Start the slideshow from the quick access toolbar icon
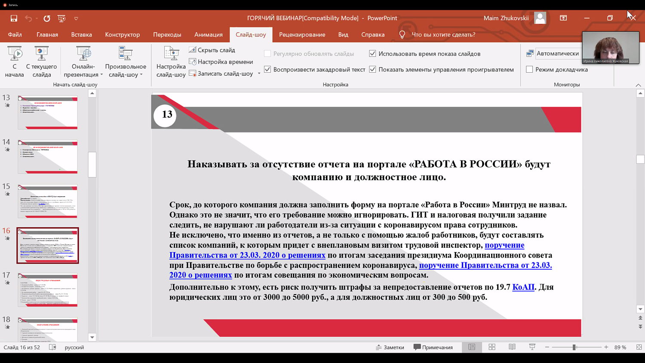 [61, 18]
